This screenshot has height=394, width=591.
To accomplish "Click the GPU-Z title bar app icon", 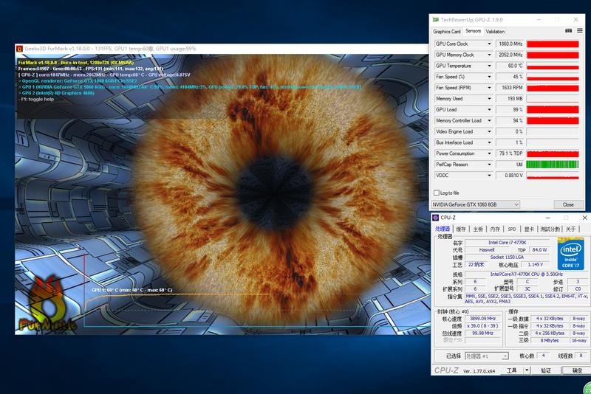I will [x=437, y=20].
